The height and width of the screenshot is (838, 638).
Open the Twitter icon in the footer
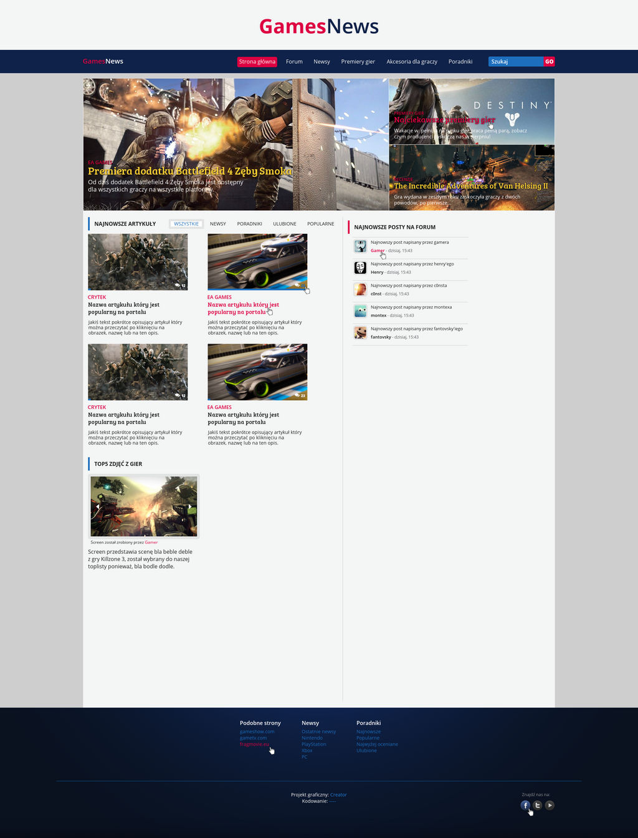(537, 805)
